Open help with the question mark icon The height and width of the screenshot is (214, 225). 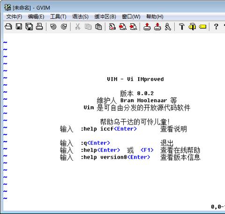[216, 27]
